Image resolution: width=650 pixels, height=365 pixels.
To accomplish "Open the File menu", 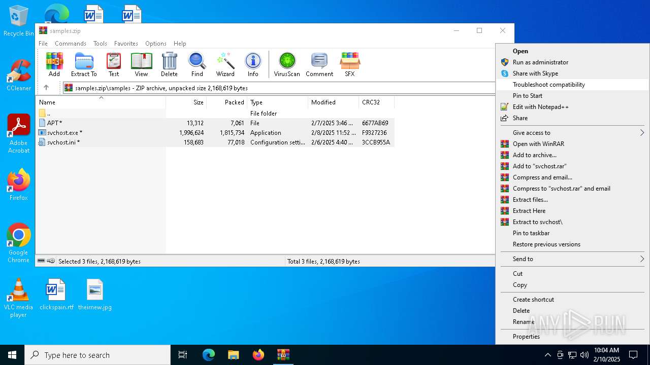I will coord(43,44).
